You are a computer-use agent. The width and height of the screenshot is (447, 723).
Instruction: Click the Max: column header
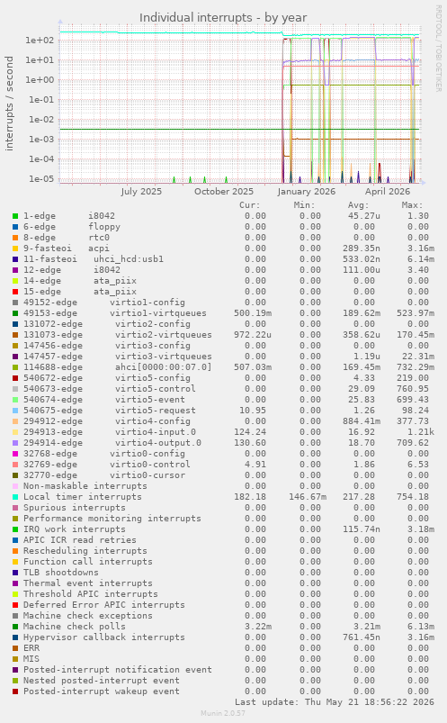[412, 205]
